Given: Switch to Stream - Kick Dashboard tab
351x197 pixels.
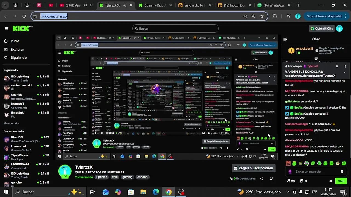Looking at the screenshot, I should tap(155, 5).
